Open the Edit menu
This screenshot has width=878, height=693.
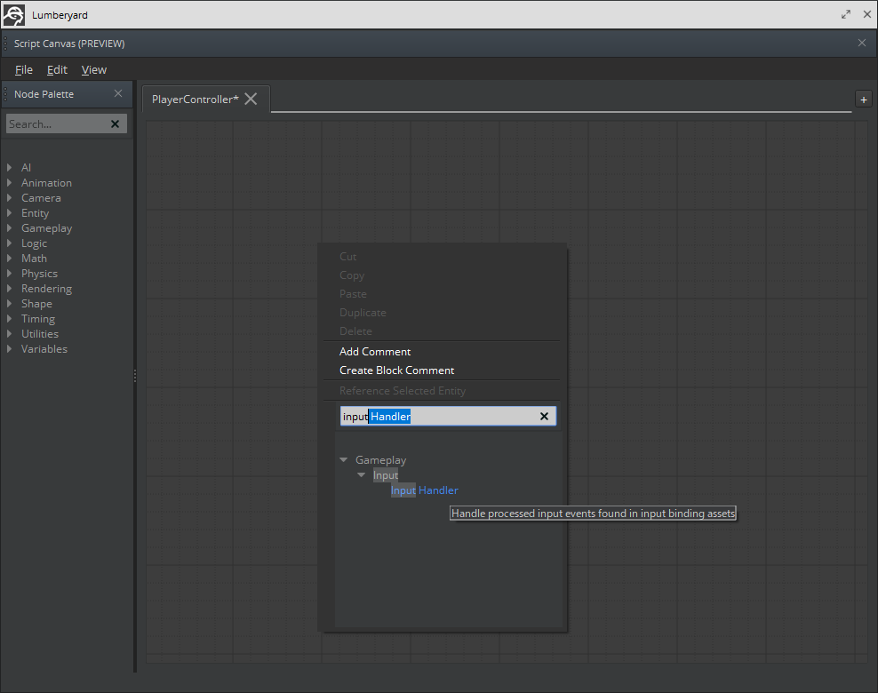(57, 70)
